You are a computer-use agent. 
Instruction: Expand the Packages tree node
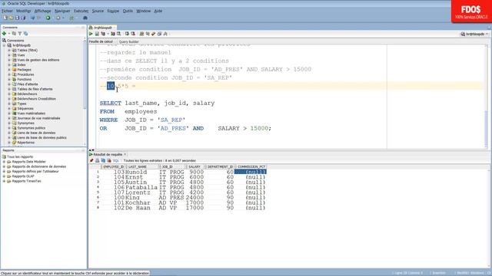coord(9,70)
